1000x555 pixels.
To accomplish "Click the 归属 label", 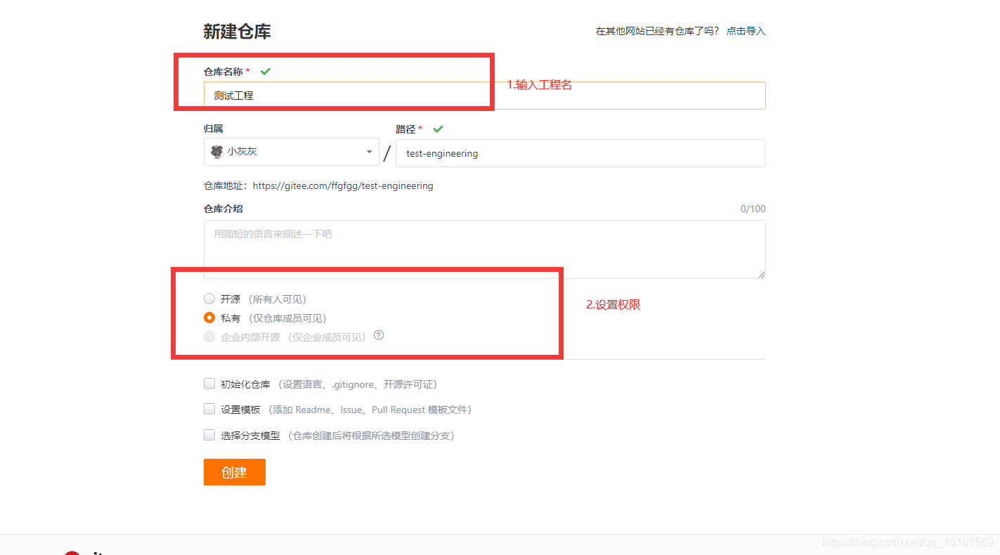I will pos(214,129).
